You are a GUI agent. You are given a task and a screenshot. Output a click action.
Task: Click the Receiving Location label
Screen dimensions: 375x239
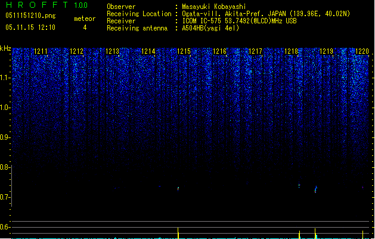(139, 14)
